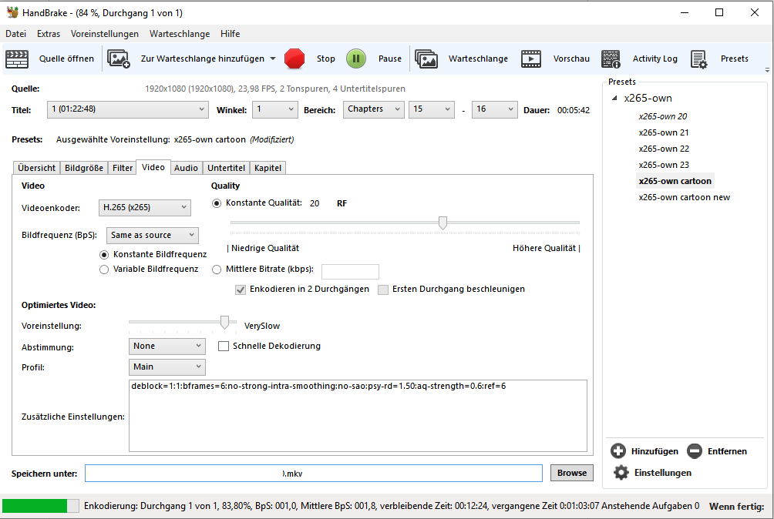The image size is (774, 519).
Task: Open the Datei menu
Action: coord(15,34)
